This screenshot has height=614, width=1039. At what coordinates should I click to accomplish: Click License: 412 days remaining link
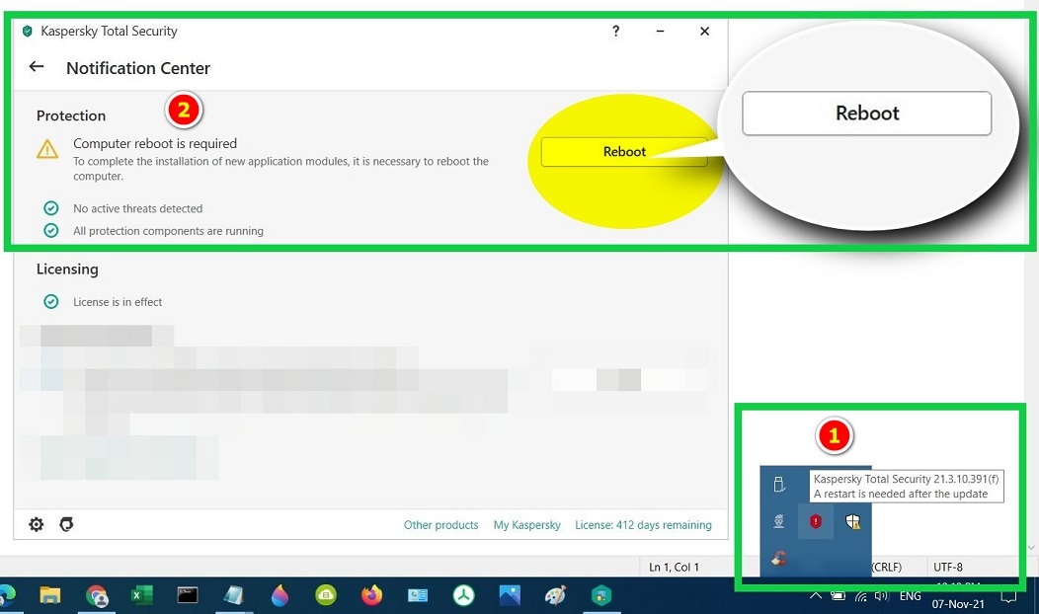coord(643,524)
